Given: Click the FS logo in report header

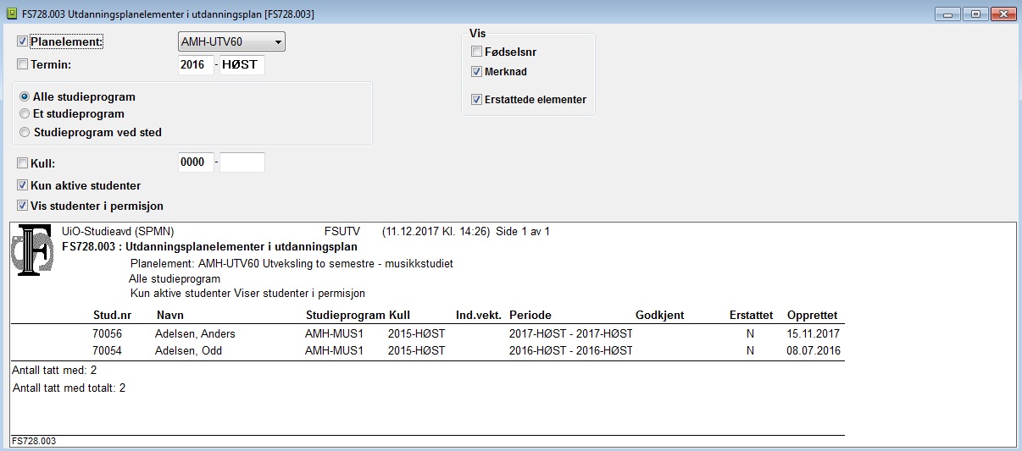Looking at the screenshot, I should coord(33,250).
